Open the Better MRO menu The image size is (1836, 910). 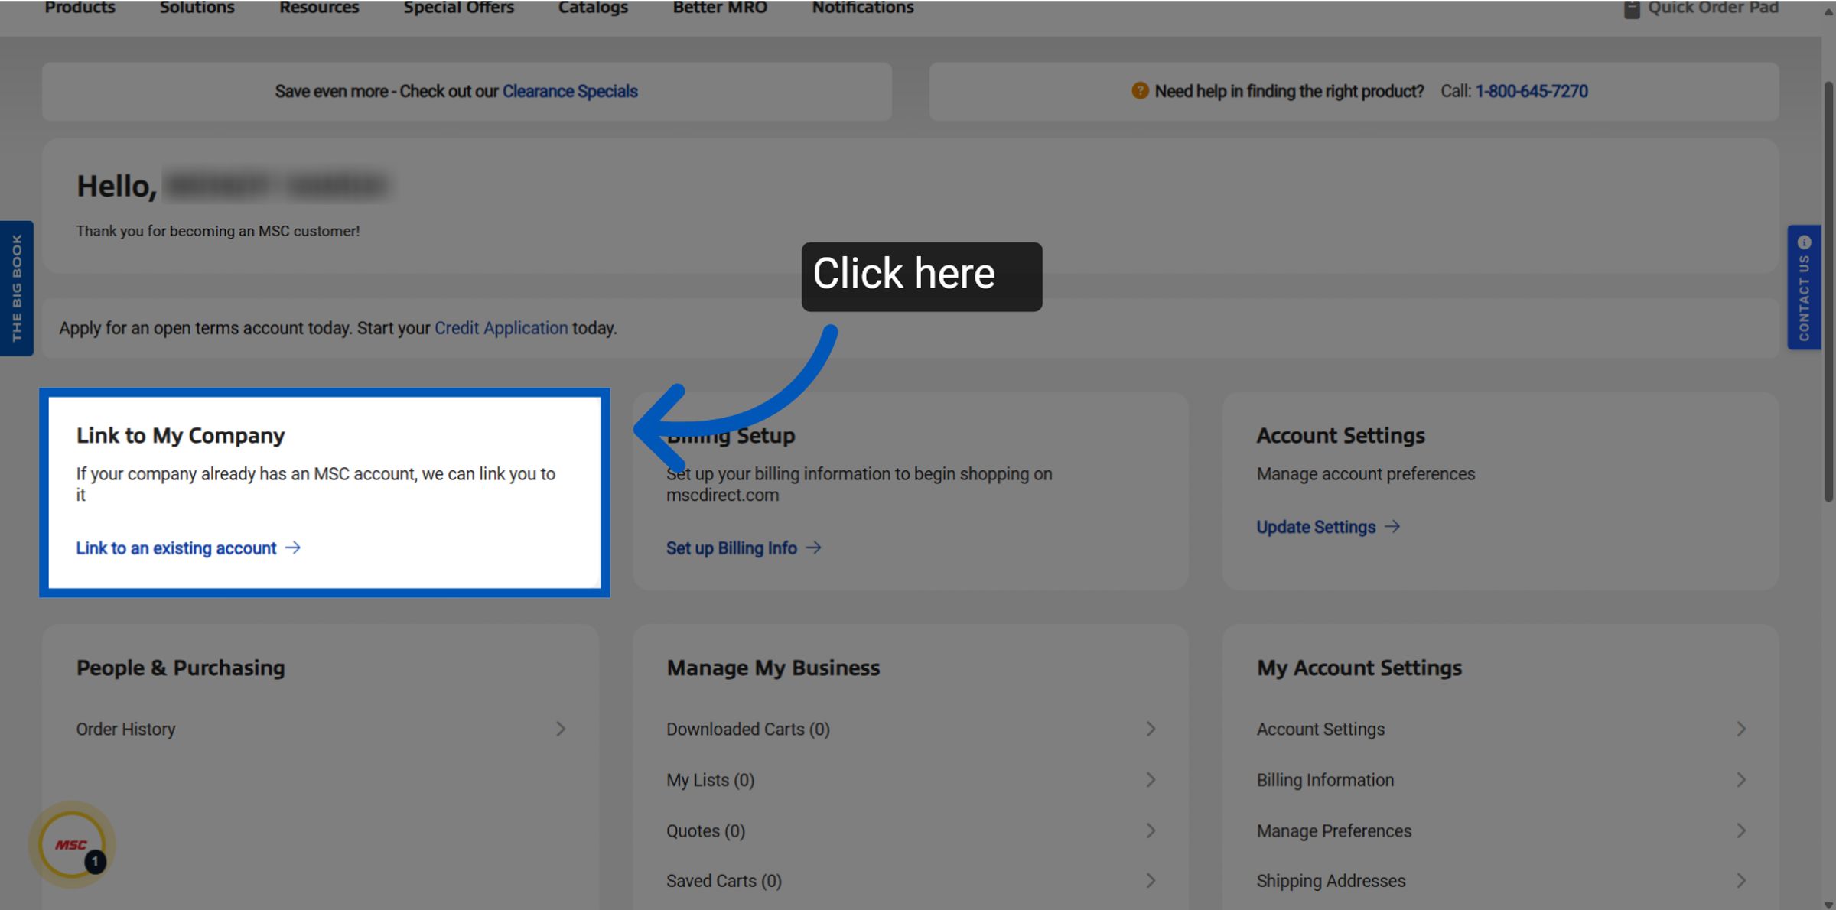click(720, 8)
